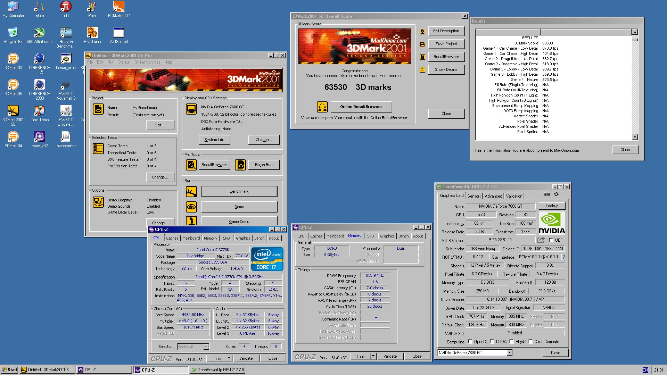
Task: Click the GPU-Z screenshot camera icon
Action: point(547,194)
